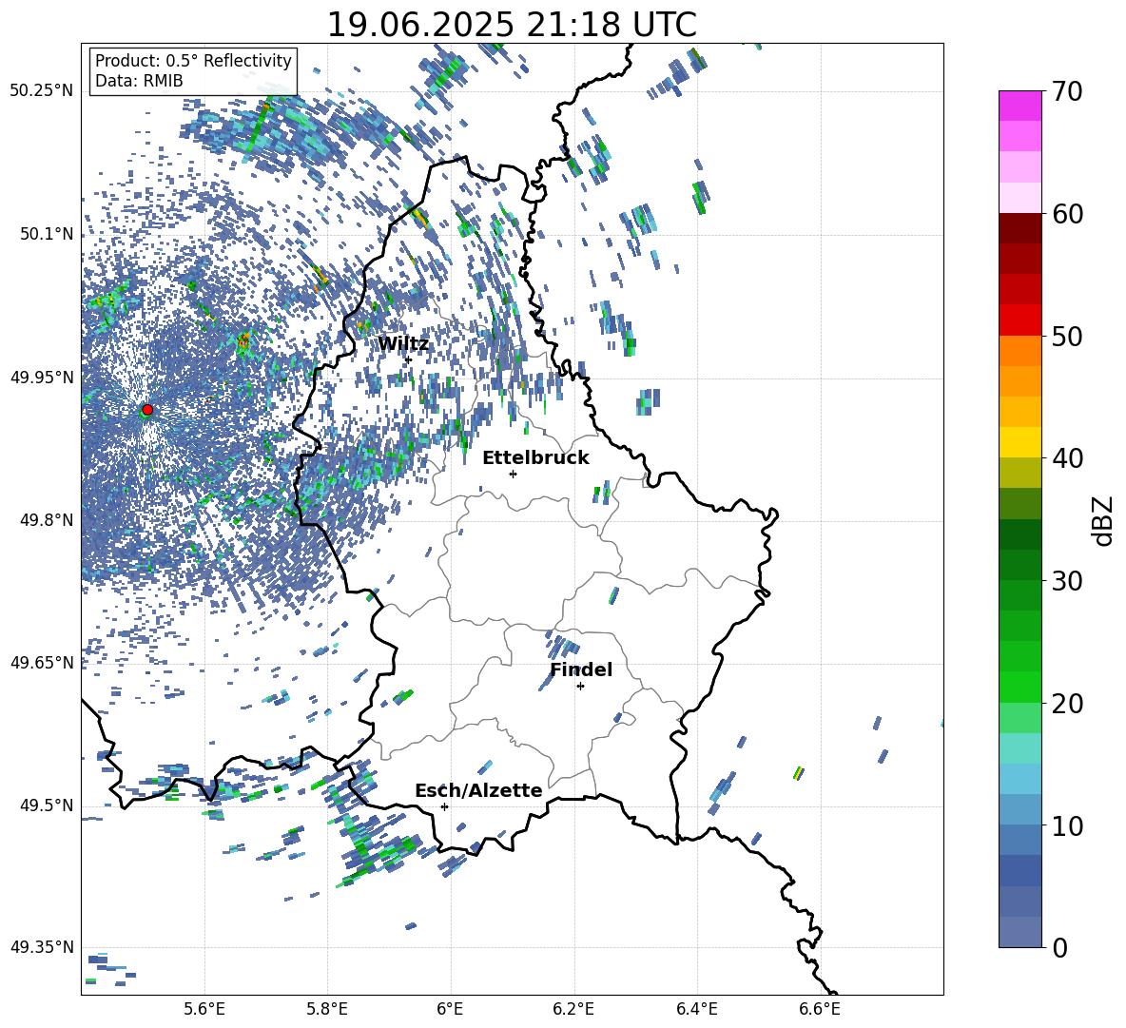Click the title 19.06.2025 21:18 UTC
The image size is (1126, 1028).
tap(512, 25)
